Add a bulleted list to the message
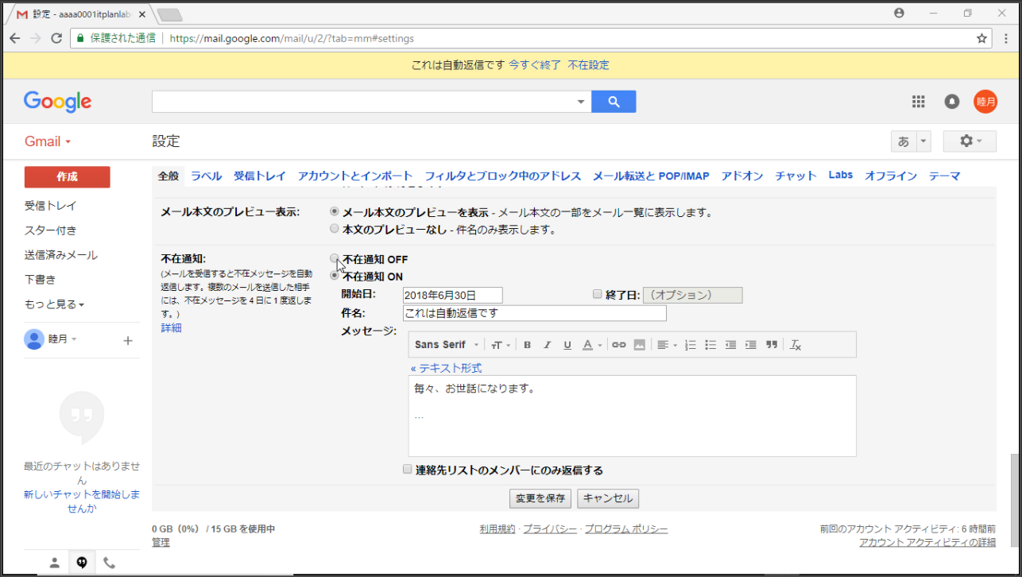This screenshot has width=1022, height=577. click(710, 345)
